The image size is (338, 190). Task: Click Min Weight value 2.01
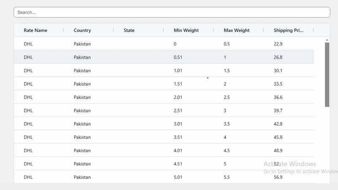[x=178, y=98]
